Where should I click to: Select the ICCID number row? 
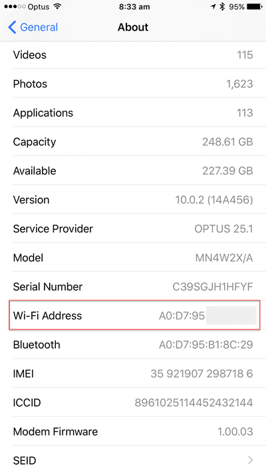point(133,403)
